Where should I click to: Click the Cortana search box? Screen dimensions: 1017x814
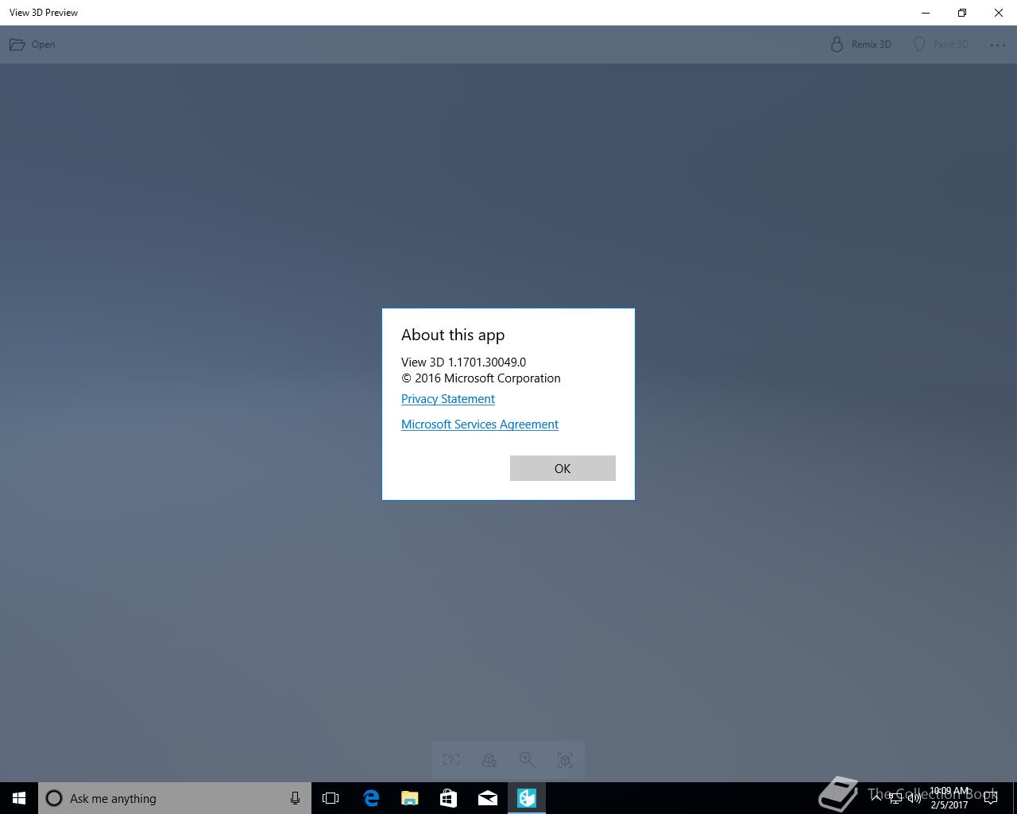(175, 798)
